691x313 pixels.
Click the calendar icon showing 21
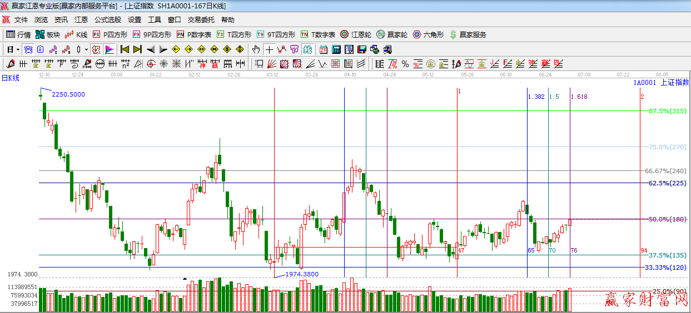pos(323,49)
